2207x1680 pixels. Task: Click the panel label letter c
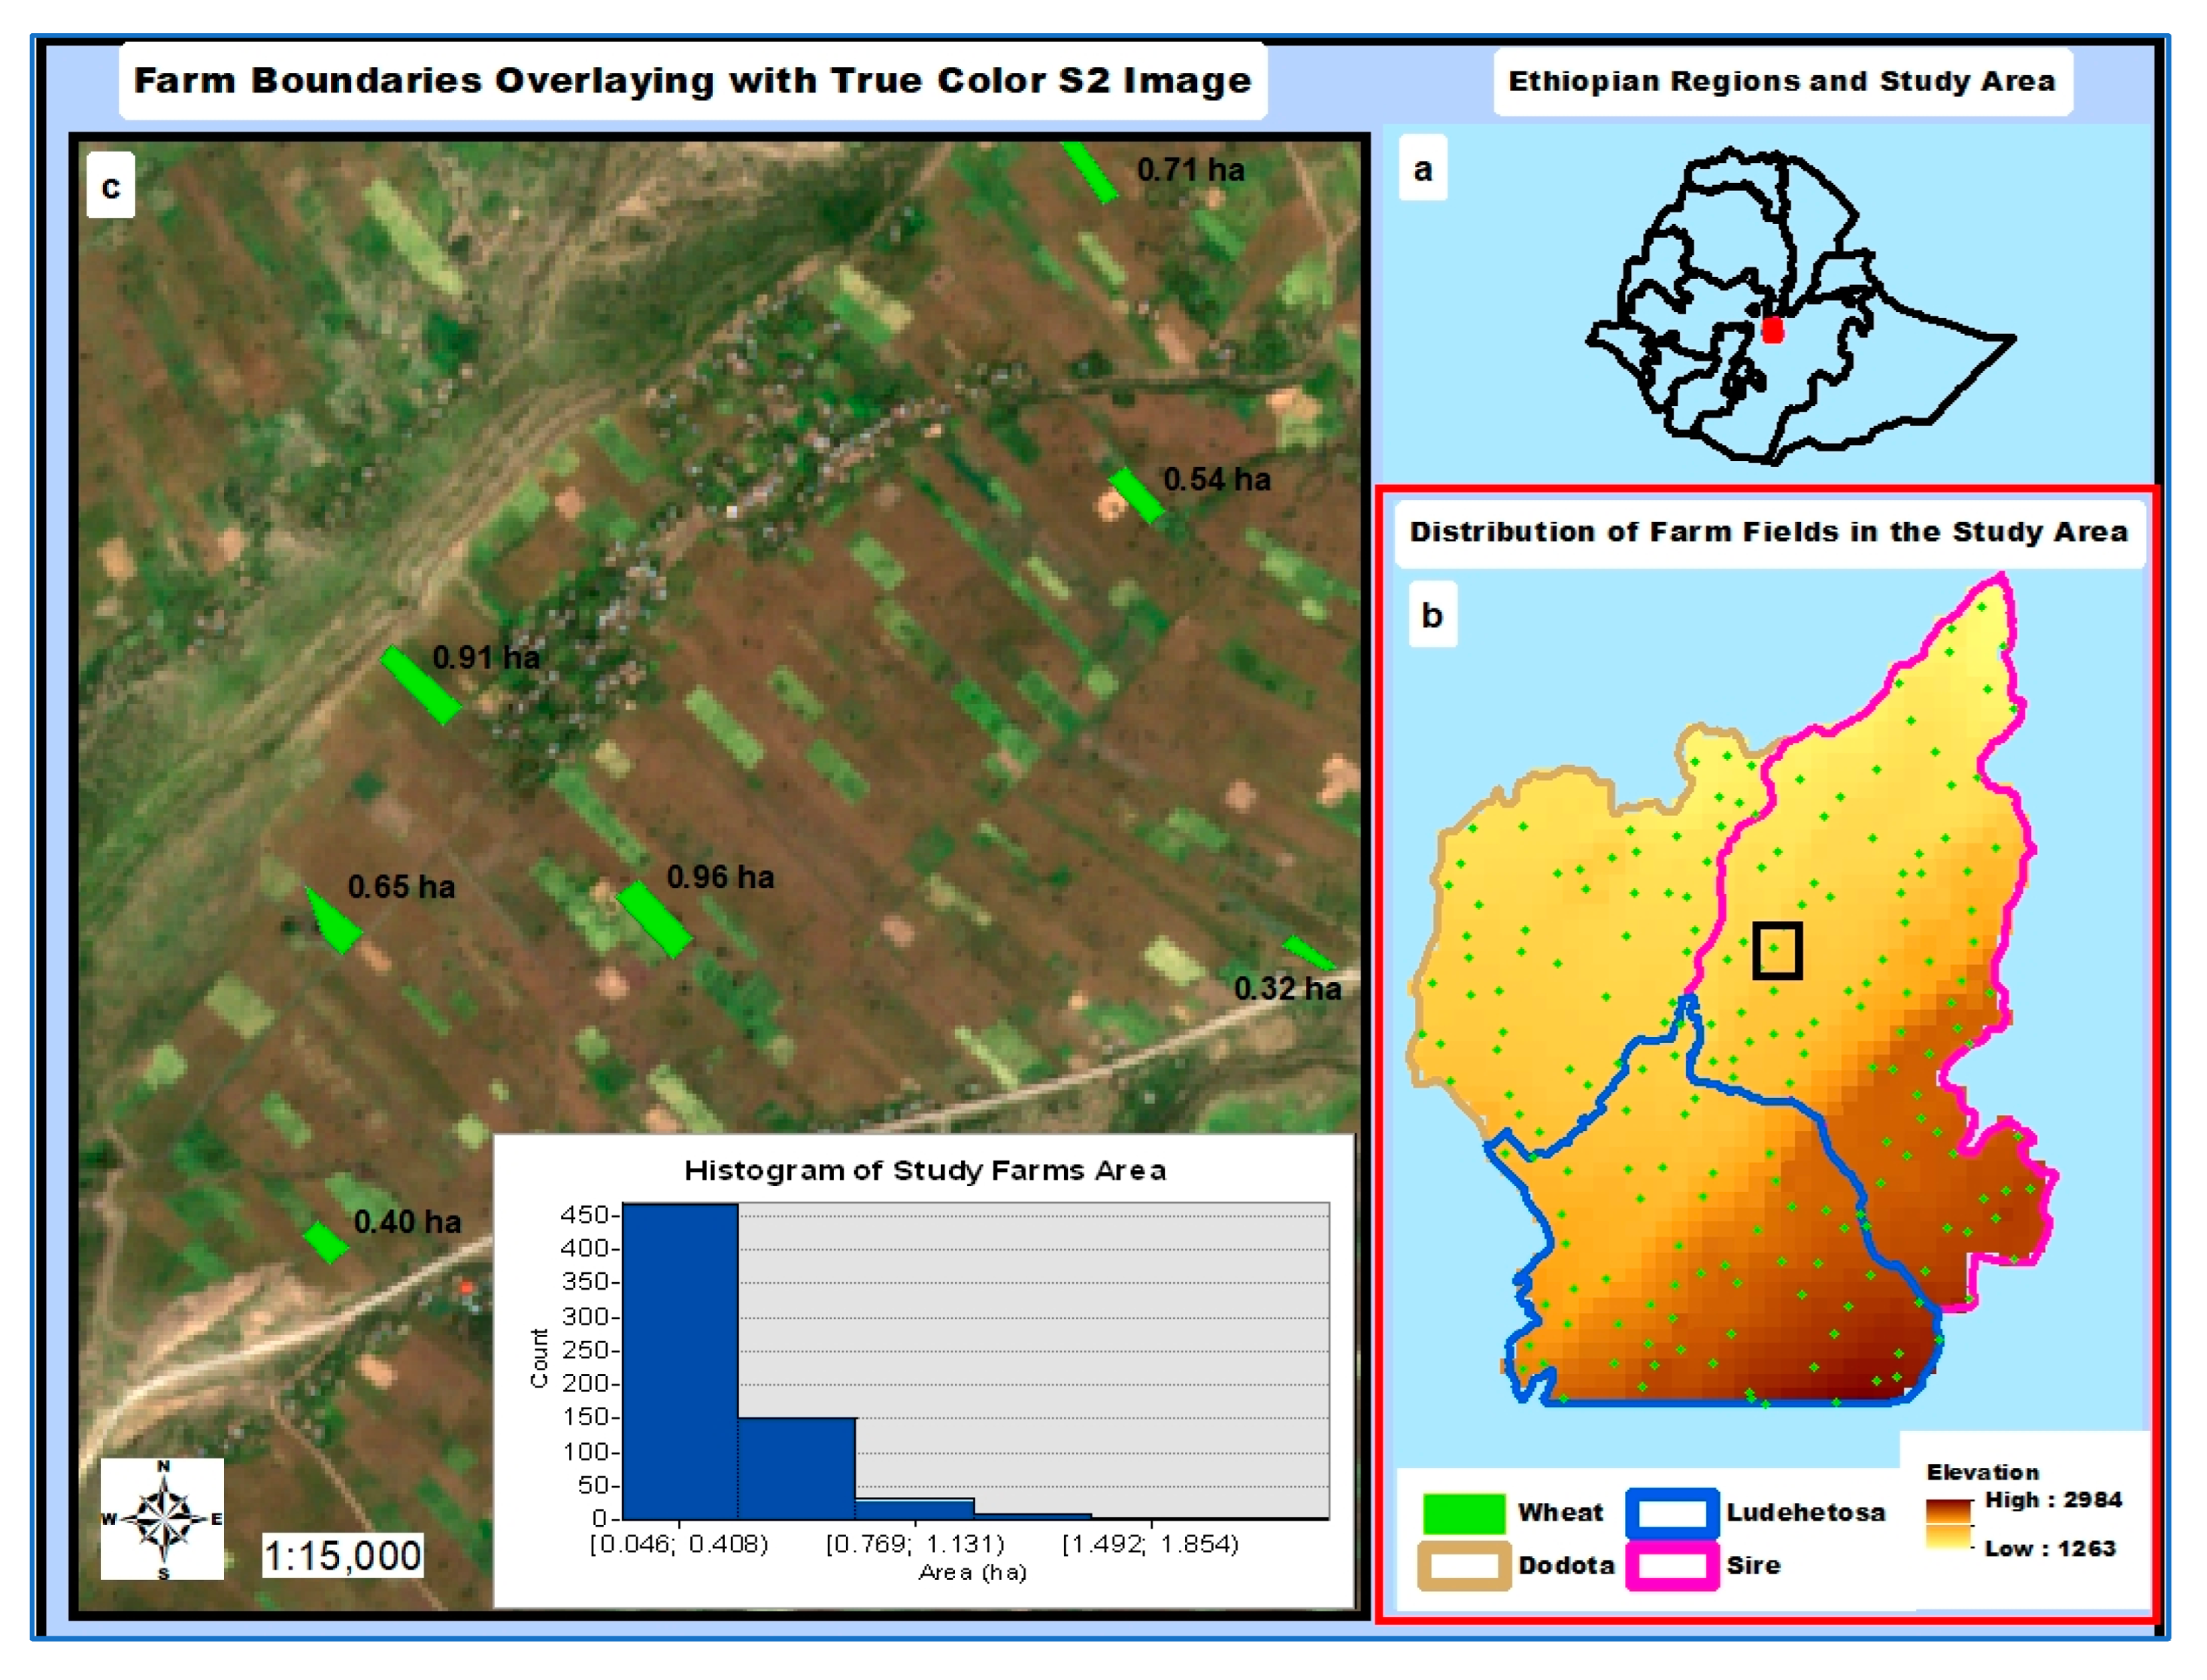coord(111,187)
